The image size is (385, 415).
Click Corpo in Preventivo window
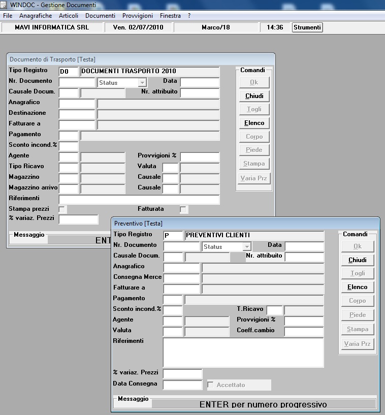(x=358, y=301)
